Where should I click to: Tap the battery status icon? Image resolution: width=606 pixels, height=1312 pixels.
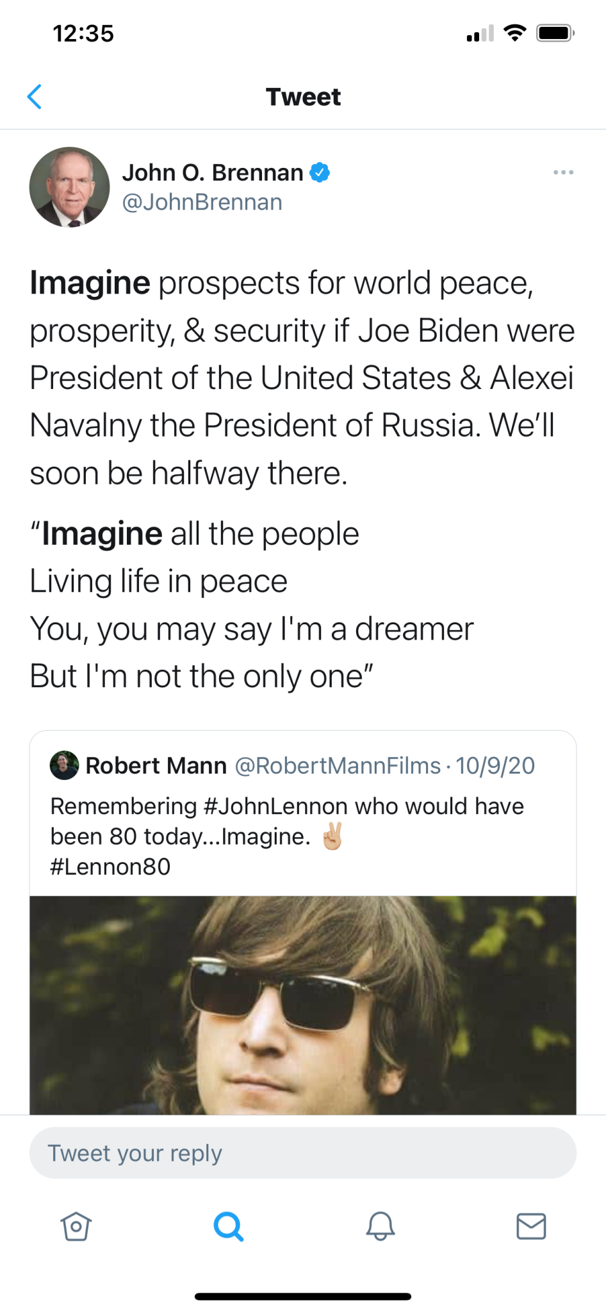pyautogui.click(x=555, y=33)
